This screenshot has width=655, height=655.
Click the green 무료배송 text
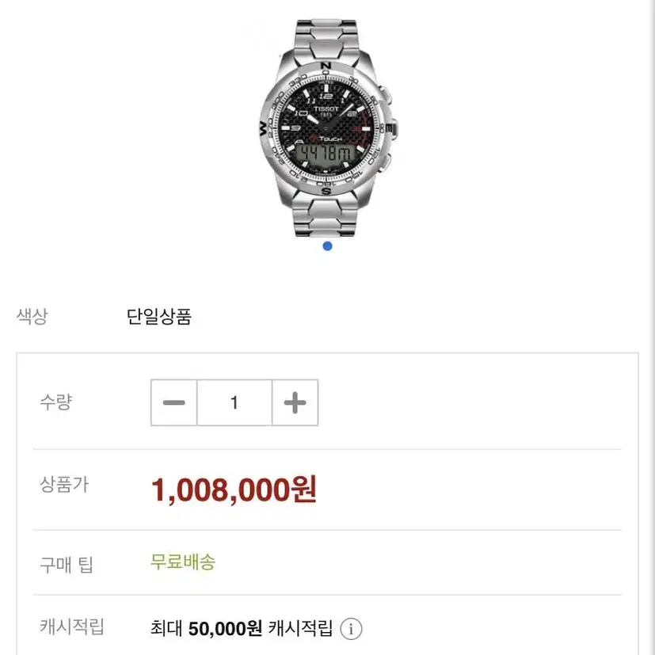(183, 562)
